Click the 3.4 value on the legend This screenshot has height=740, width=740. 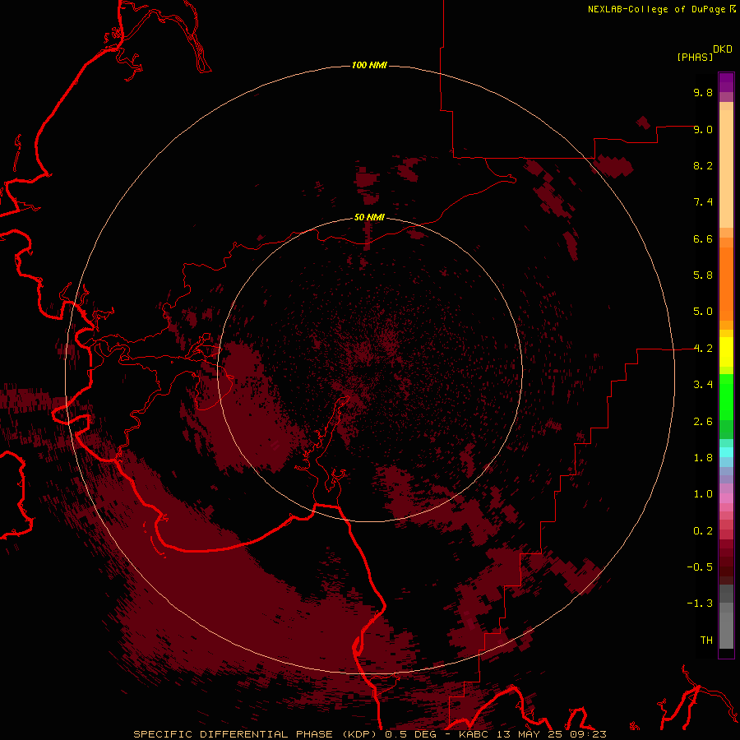pyautogui.click(x=703, y=385)
